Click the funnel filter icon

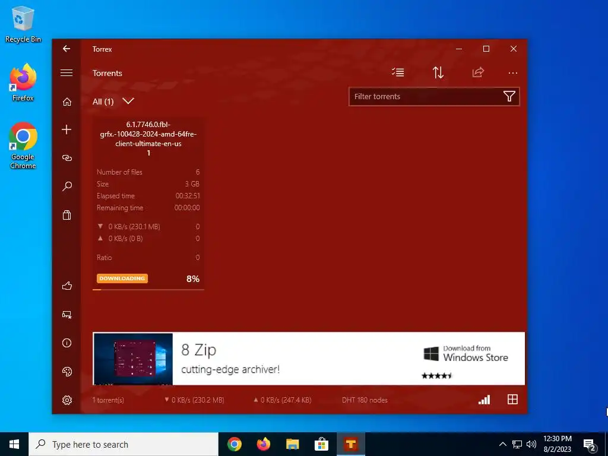tap(509, 96)
